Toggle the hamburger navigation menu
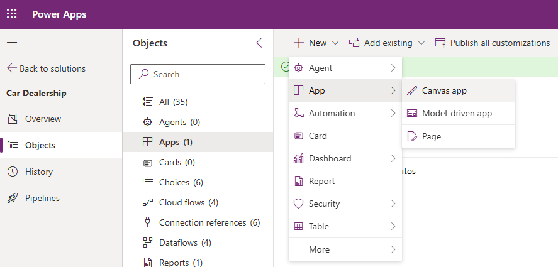558x267 pixels. (x=12, y=43)
